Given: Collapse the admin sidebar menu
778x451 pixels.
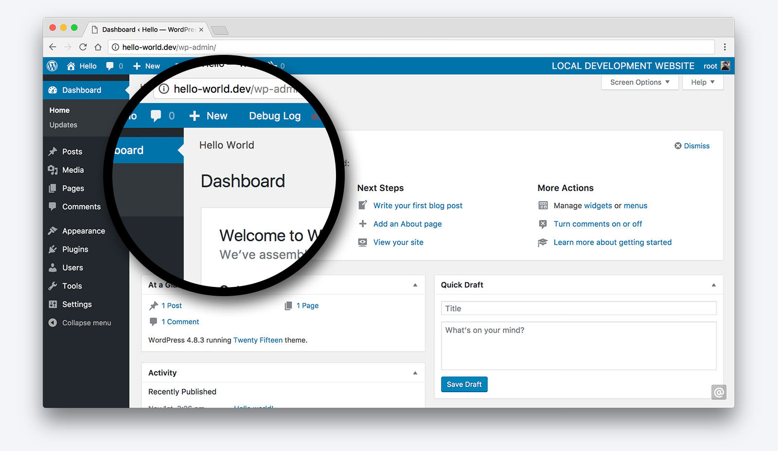Looking at the screenshot, I should pos(80,323).
